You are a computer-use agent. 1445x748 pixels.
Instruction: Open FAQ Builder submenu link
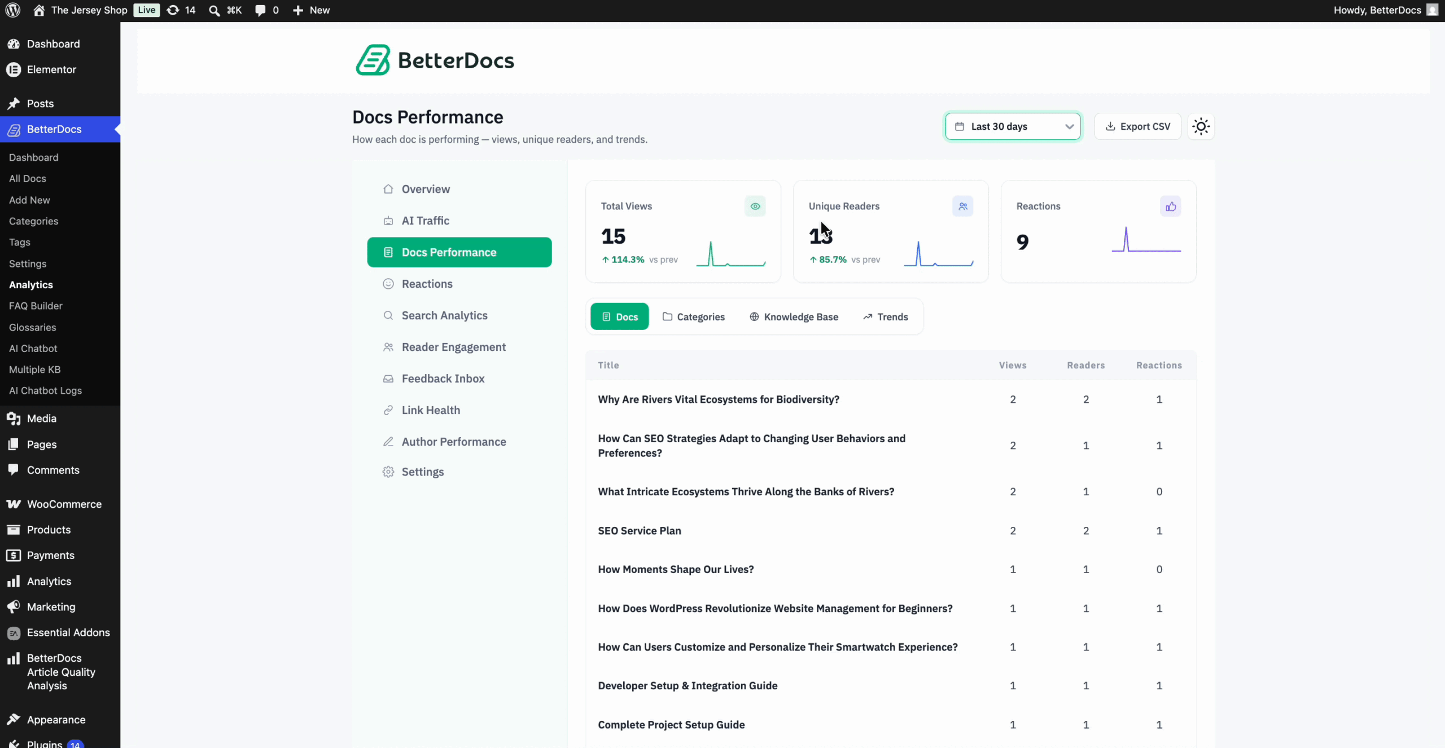(36, 306)
